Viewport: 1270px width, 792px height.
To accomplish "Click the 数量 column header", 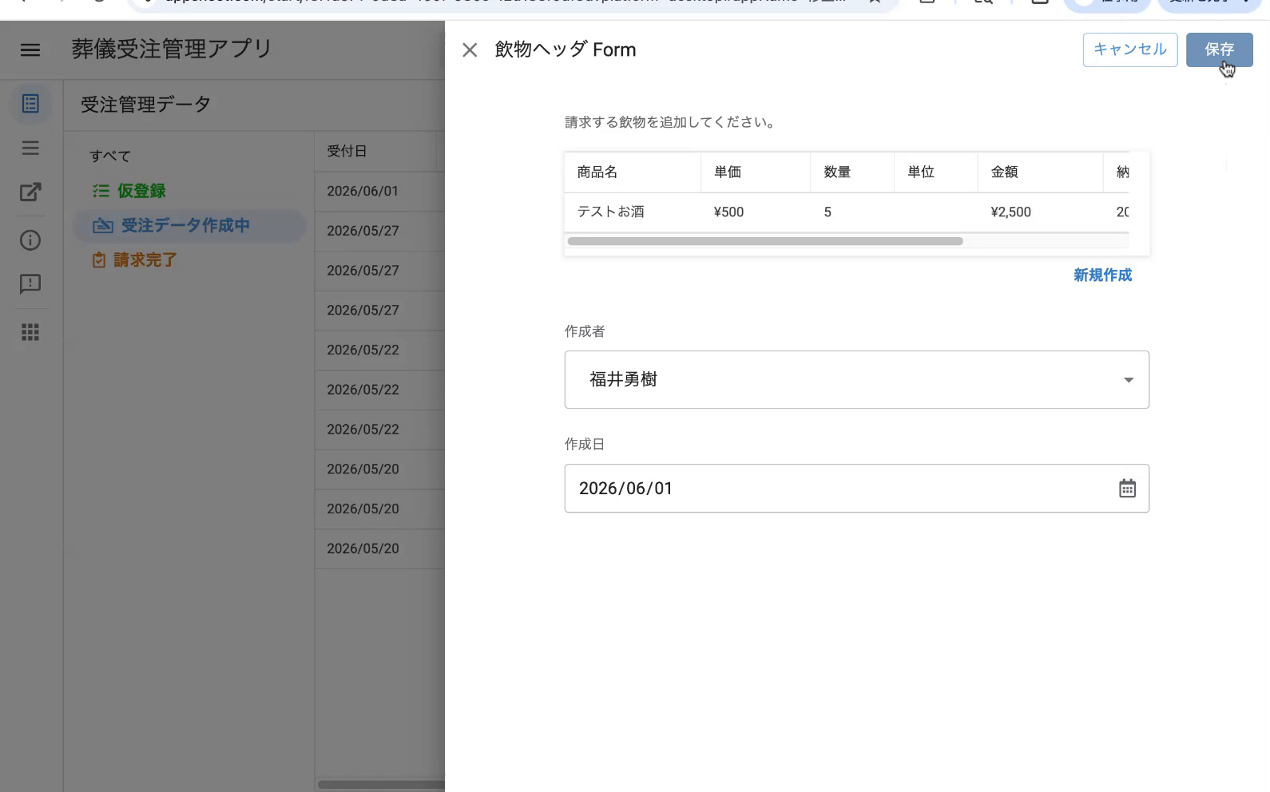I will 852,172.
